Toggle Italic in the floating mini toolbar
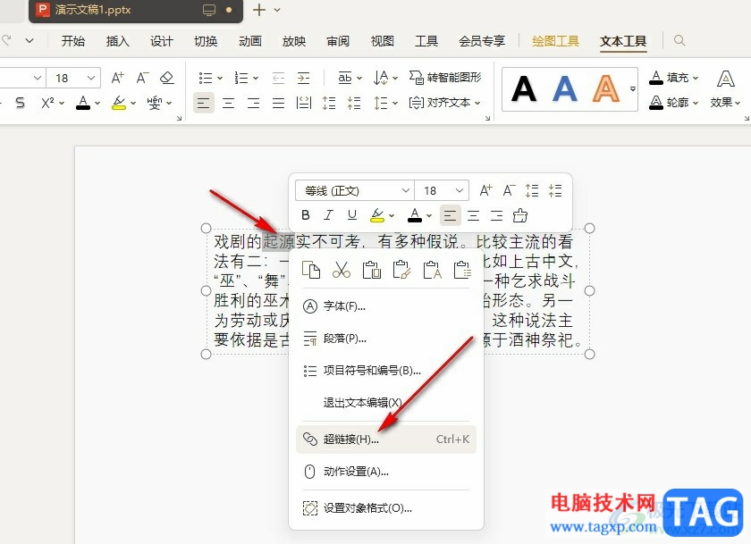This screenshot has height=544, width=751. point(328,216)
